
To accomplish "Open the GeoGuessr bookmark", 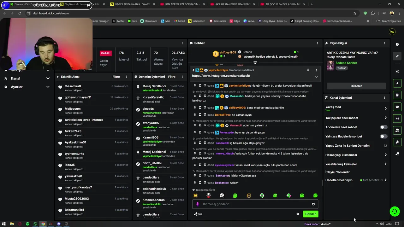I will click(217, 21).
